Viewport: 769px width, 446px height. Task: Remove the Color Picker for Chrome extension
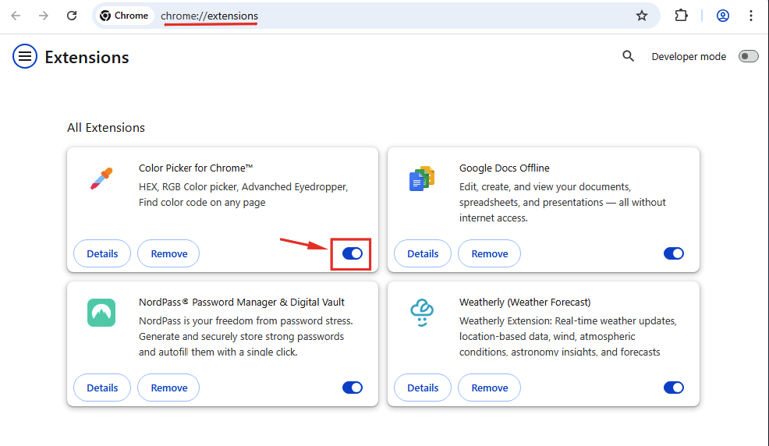[x=168, y=253]
